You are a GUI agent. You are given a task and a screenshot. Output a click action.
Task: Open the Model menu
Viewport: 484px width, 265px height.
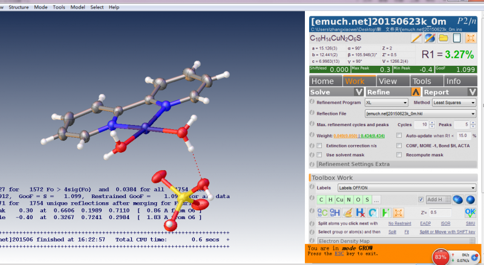(78, 7)
